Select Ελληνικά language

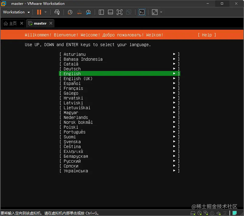click(x=120, y=151)
